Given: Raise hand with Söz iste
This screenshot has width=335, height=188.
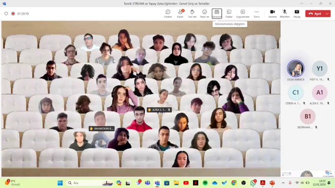Looking at the screenshot, I should pyautogui.click(x=192, y=14).
